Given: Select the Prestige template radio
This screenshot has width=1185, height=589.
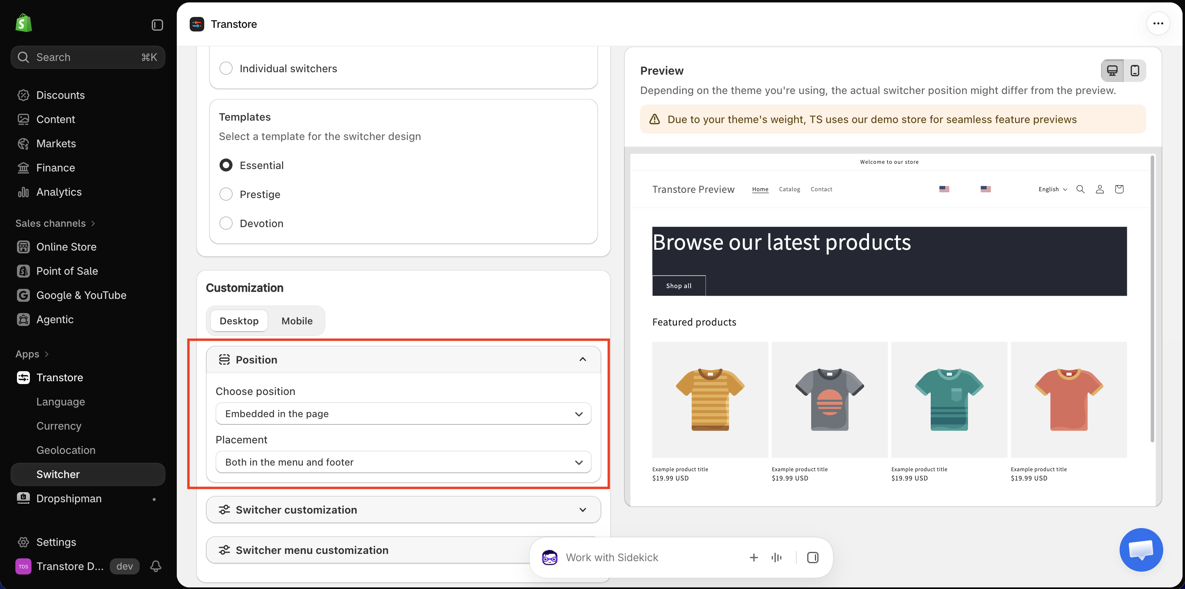Looking at the screenshot, I should tap(226, 194).
